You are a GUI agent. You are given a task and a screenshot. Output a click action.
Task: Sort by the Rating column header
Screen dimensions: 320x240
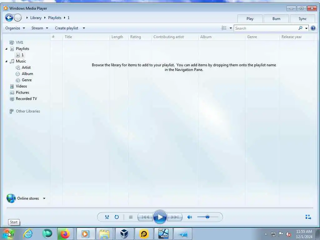click(x=140, y=37)
